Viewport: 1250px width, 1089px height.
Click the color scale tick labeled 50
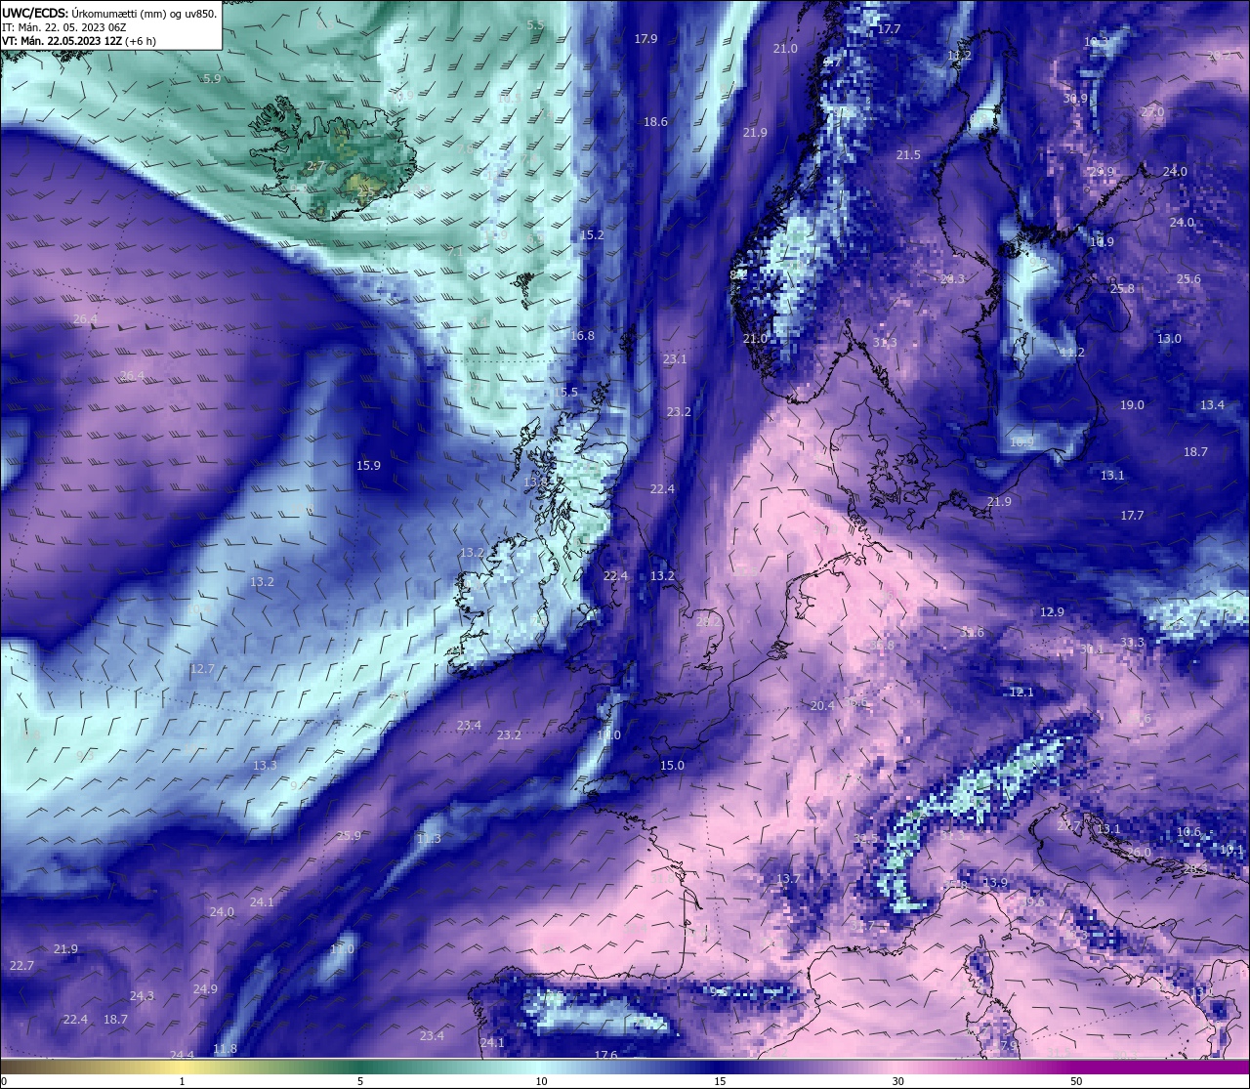pos(1076,1081)
